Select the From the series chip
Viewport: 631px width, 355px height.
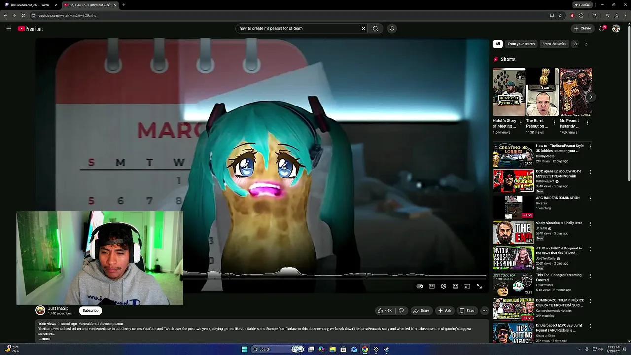tap(555, 44)
